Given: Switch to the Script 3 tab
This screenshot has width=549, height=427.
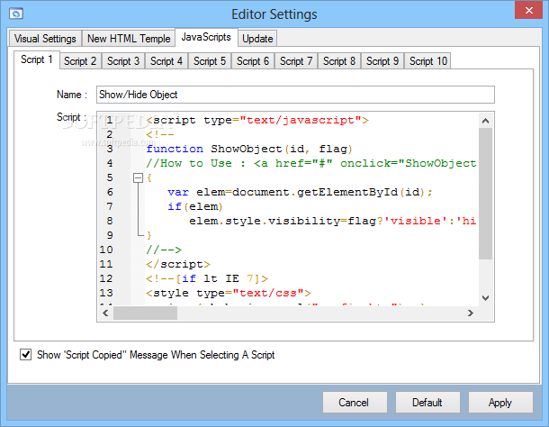Looking at the screenshot, I should click(123, 61).
